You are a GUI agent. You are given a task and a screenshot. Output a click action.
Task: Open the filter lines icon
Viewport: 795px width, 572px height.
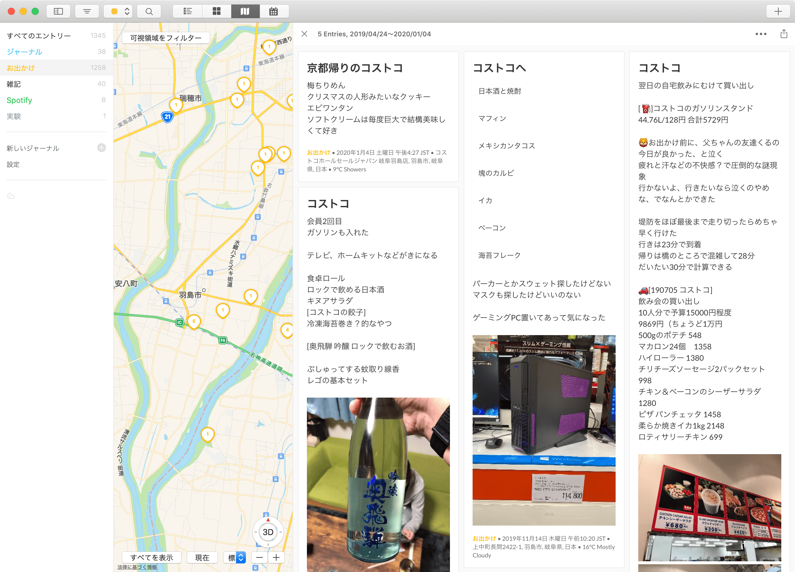coord(87,11)
